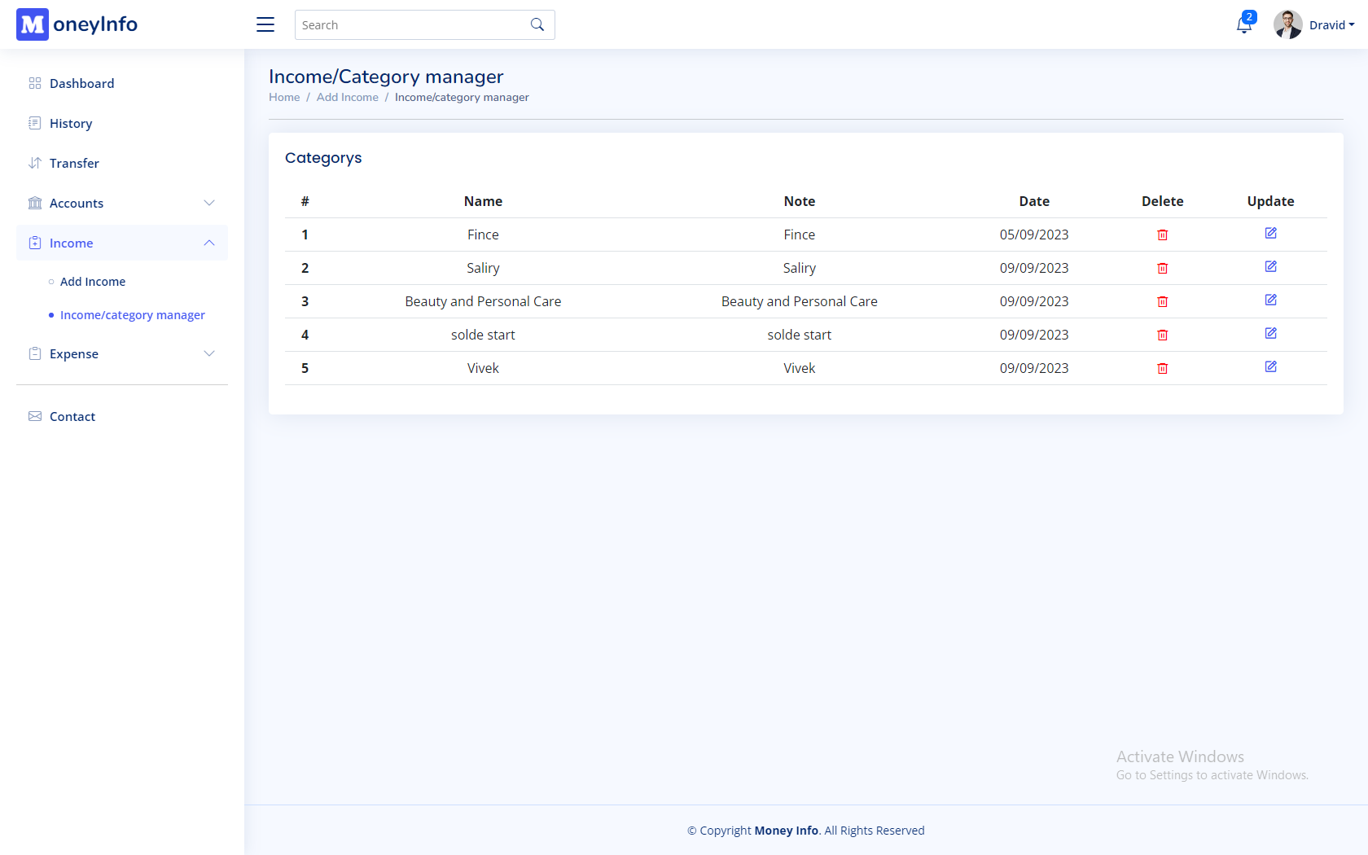Click the Dashboard grid icon
This screenshot has height=855, width=1368.
[x=35, y=83]
